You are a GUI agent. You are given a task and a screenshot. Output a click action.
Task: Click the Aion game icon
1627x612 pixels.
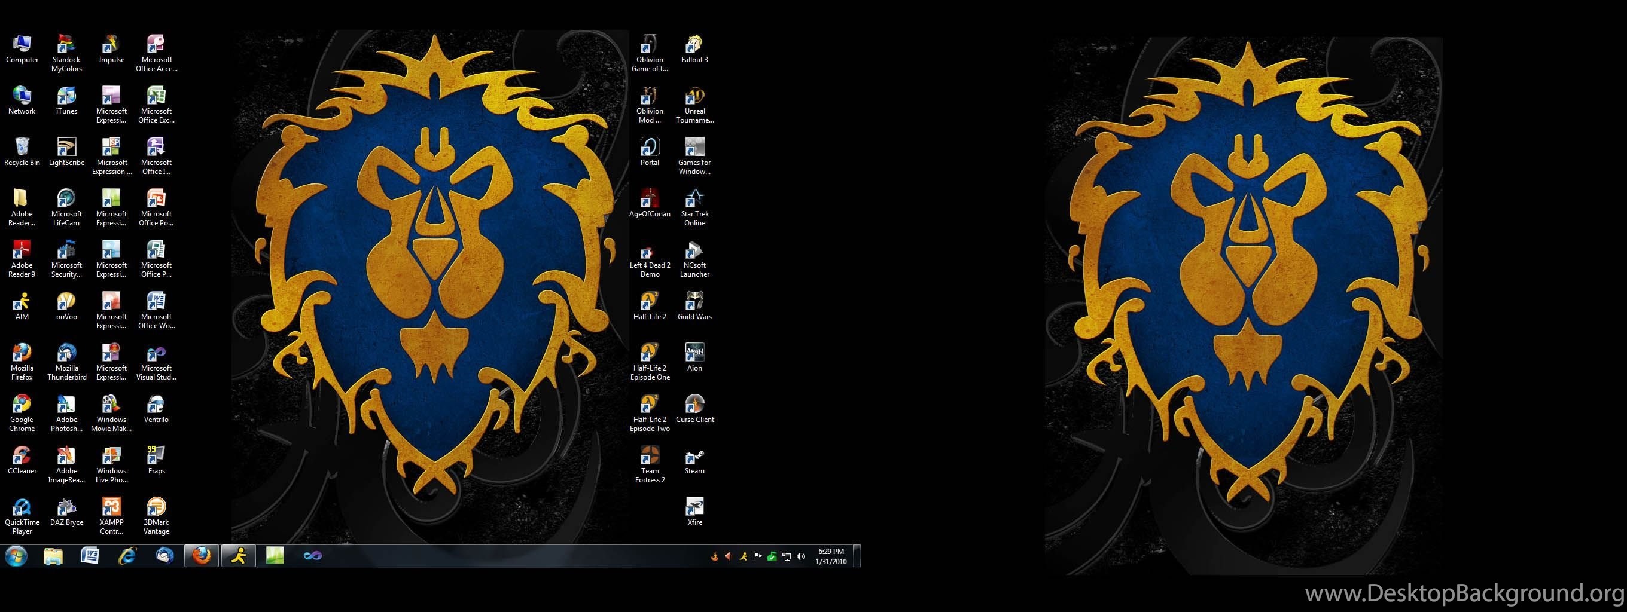coord(694,357)
